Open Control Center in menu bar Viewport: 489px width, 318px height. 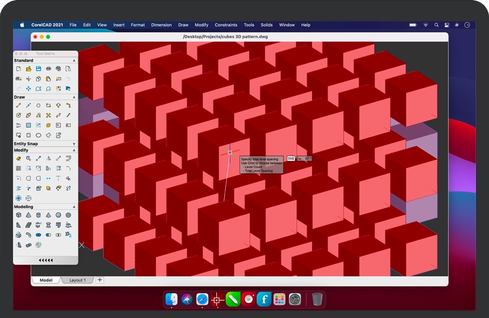pos(446,25)
